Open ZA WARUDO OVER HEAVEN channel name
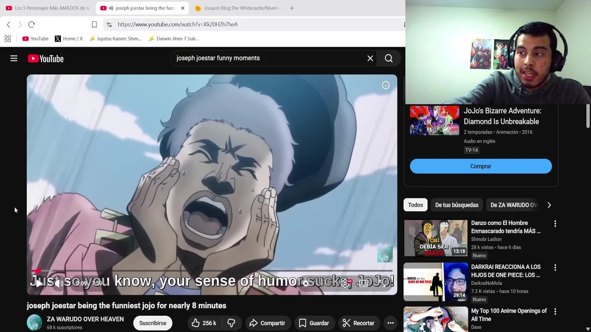 [x=85, y=319]
